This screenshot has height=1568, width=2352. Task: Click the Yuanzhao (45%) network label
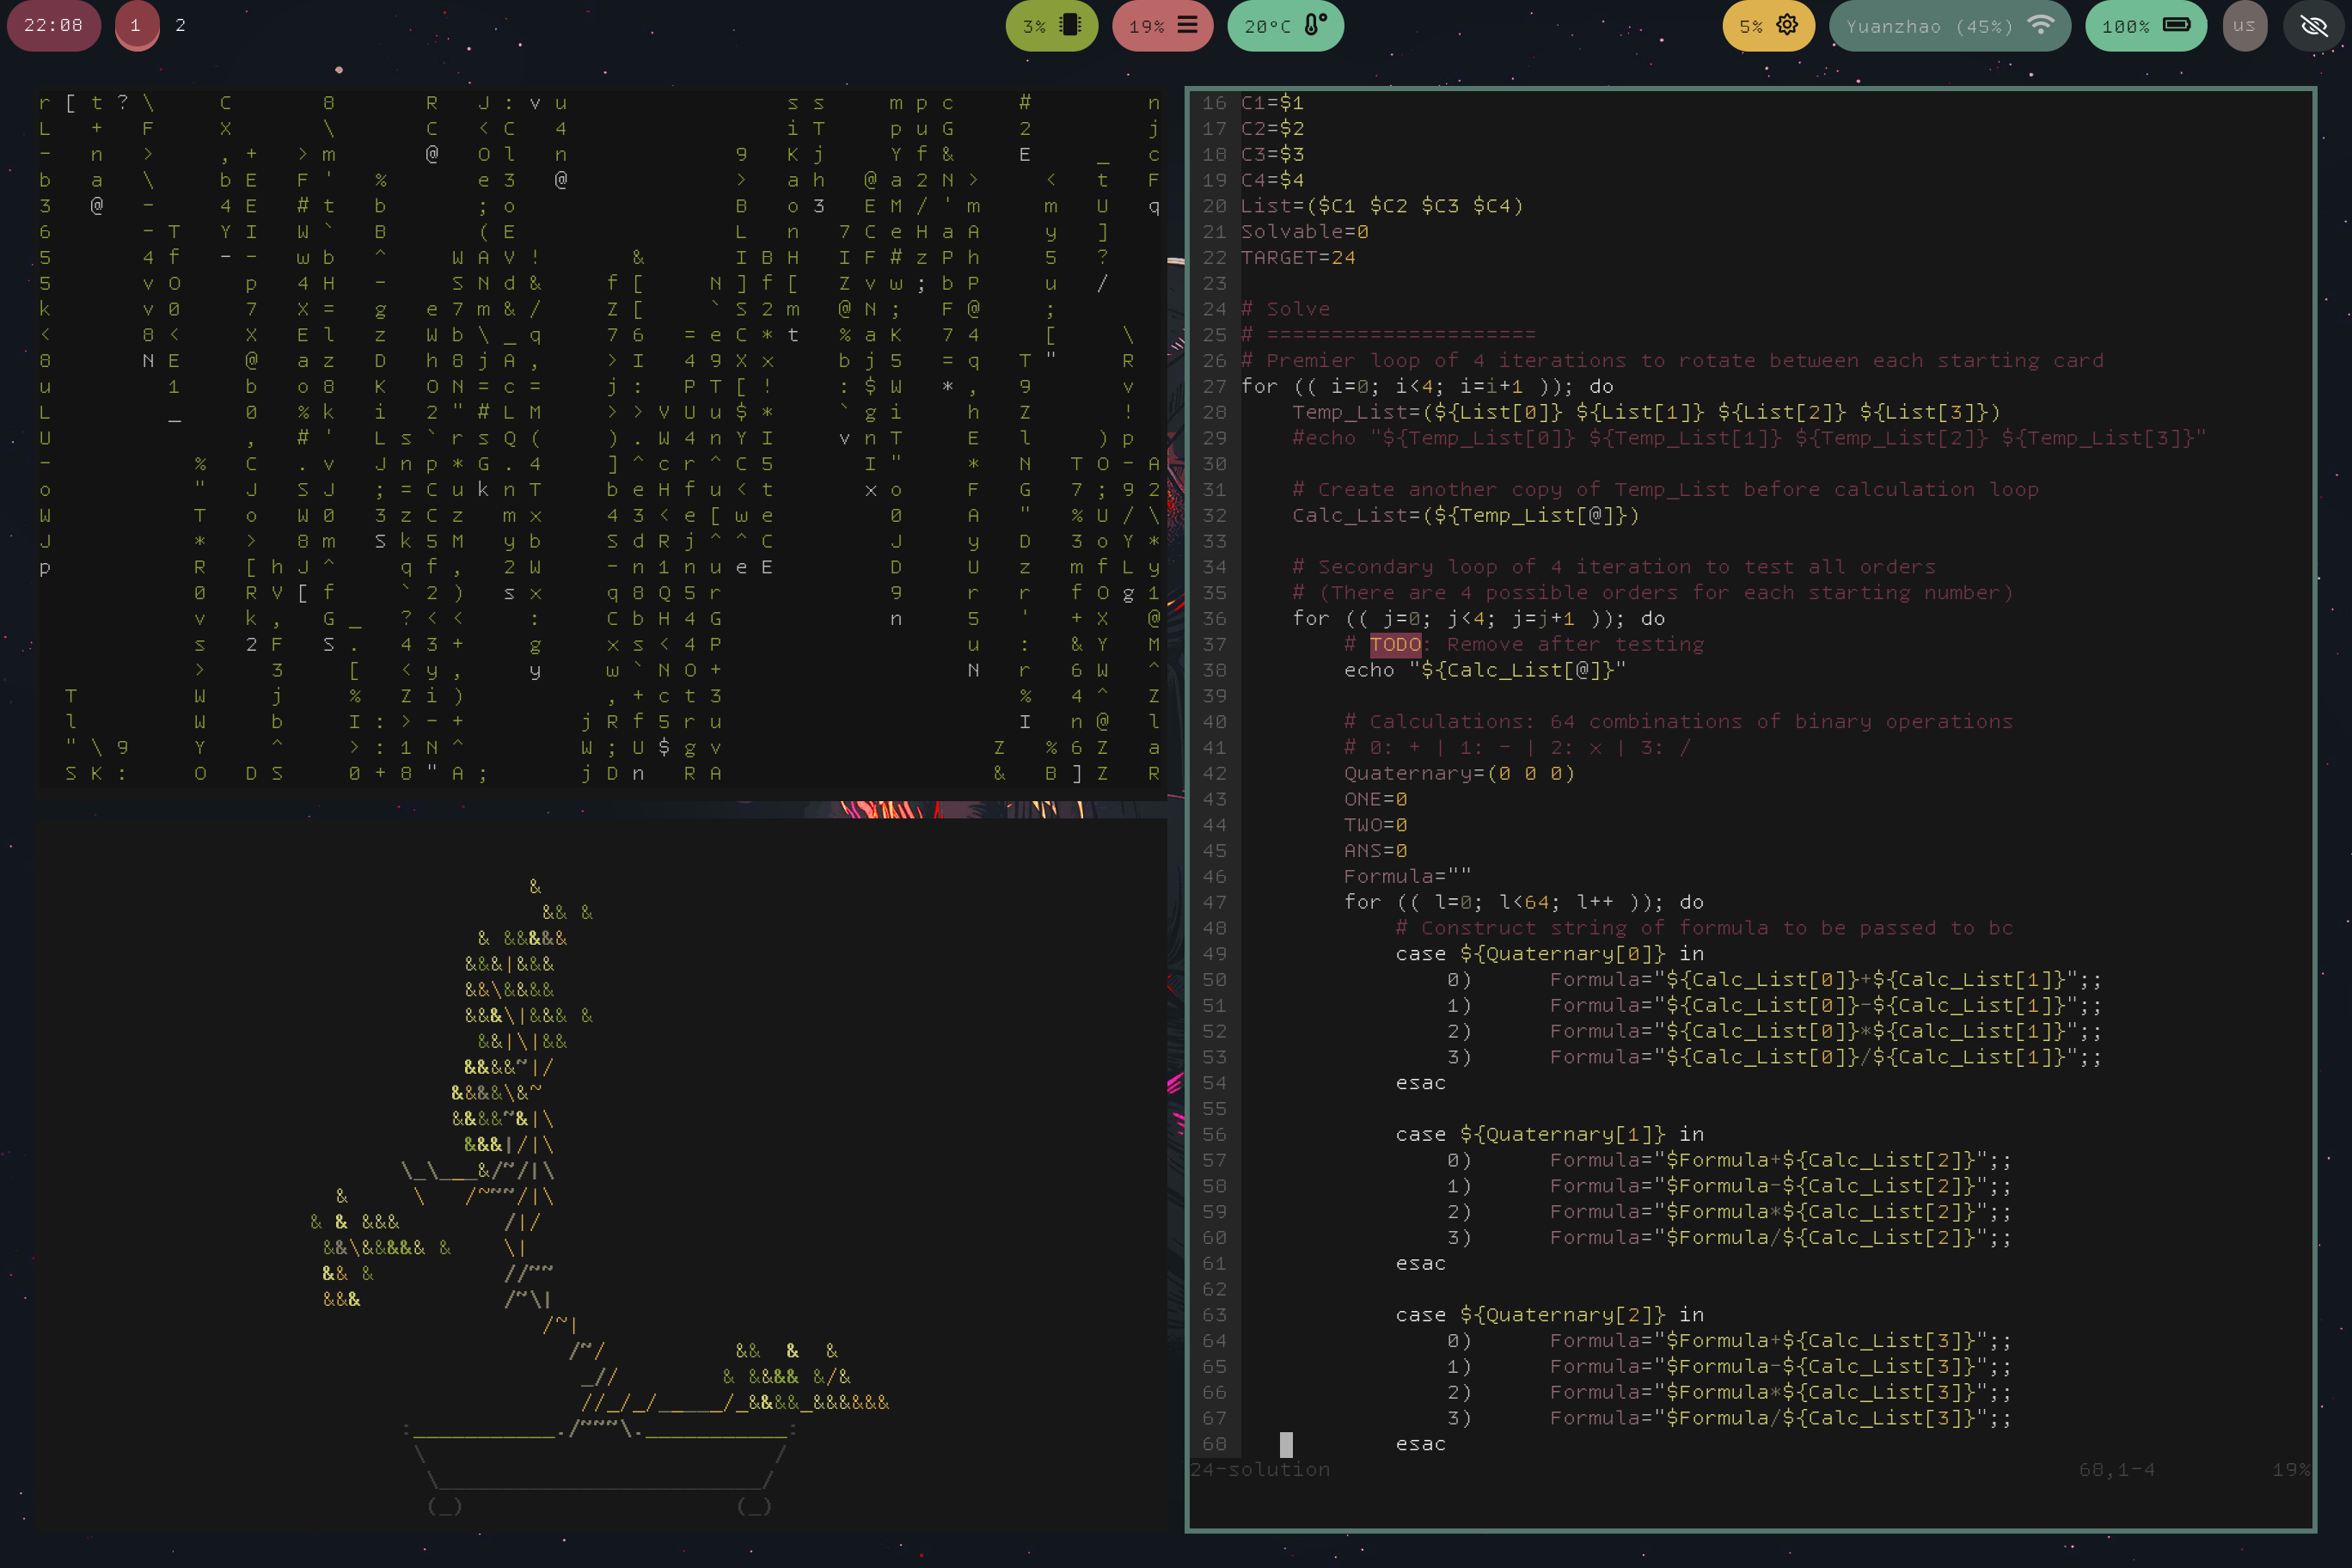pos(1928,27)
